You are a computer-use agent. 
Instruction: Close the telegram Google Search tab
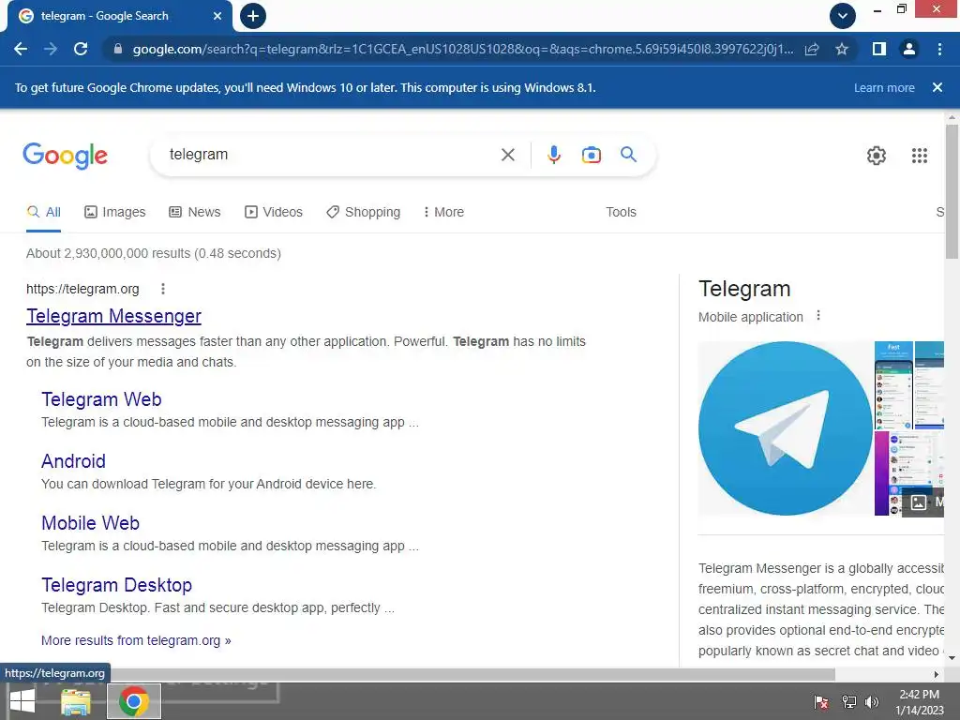tap(217, 16)
